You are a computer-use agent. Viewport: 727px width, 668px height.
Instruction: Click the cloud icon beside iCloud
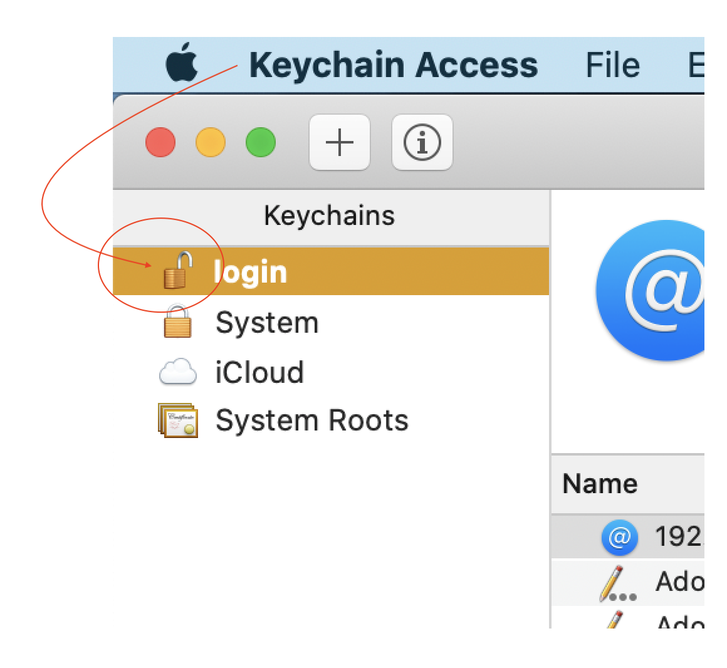coord(178,372)
